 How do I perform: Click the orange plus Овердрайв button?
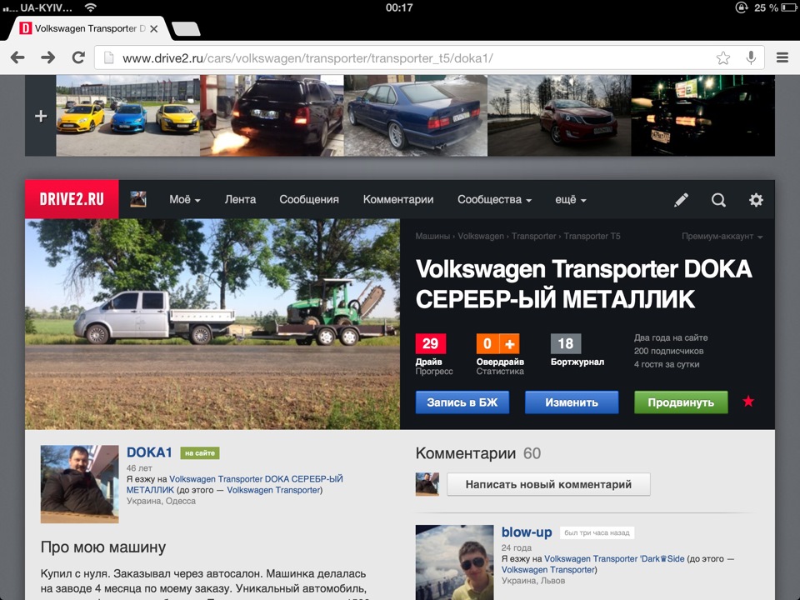(x=510, y=343)
